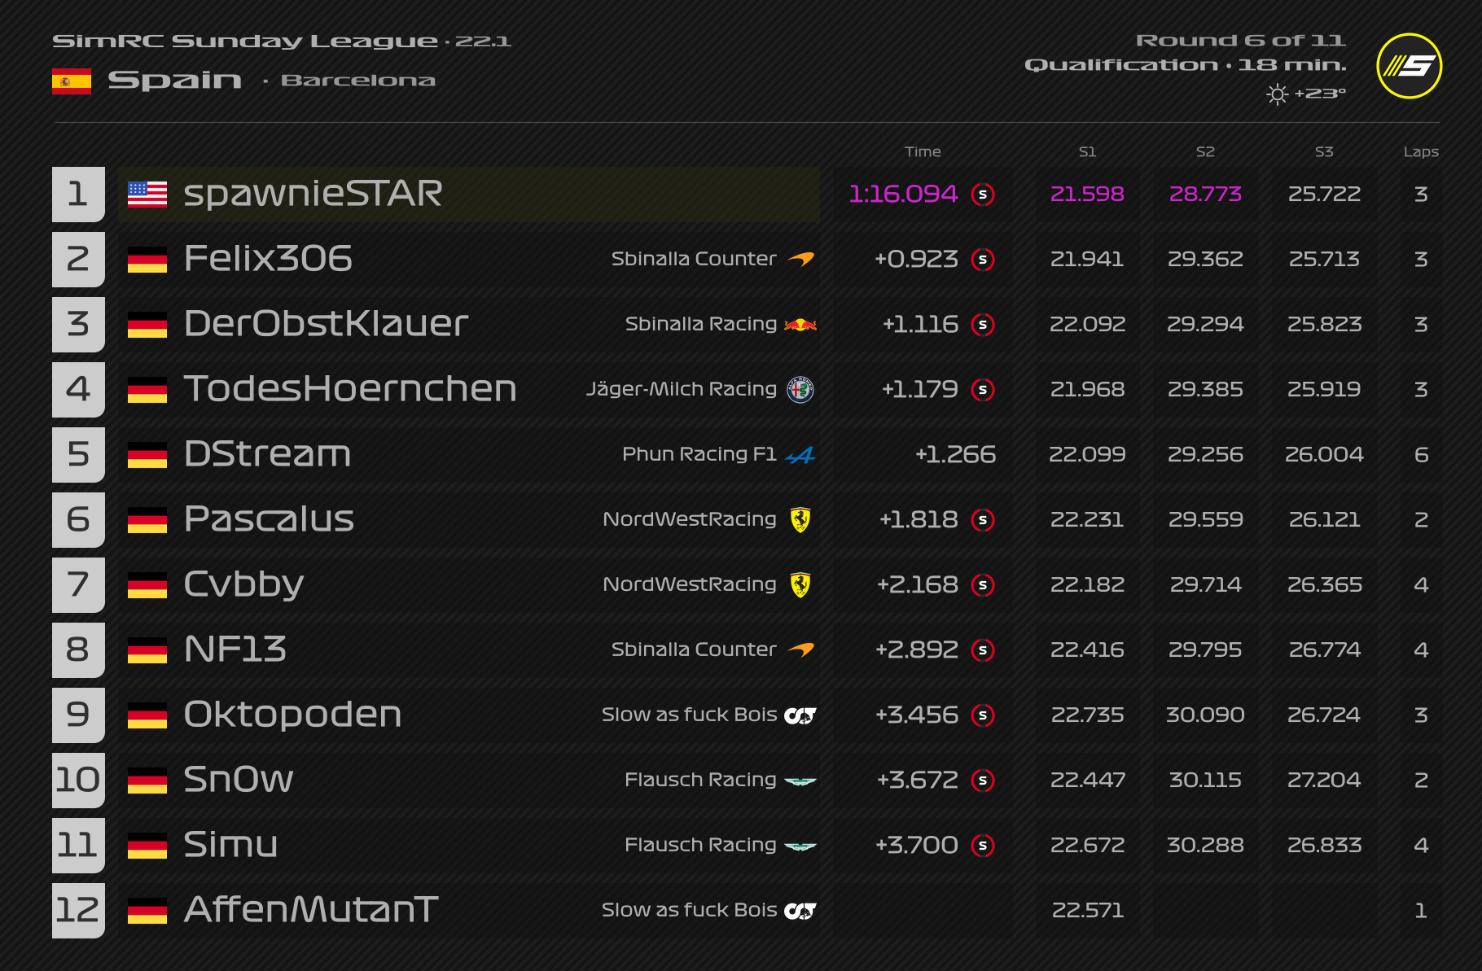
Task: Click the Alfa Romeo logo for TodesHoernchen
Action: click(x=800, y=390)
